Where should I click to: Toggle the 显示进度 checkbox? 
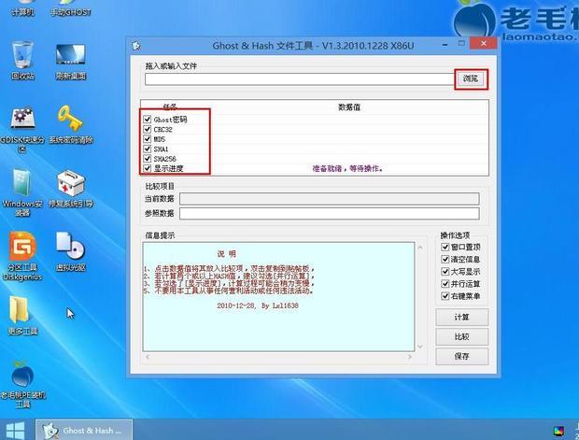click(x=148, y=168)
